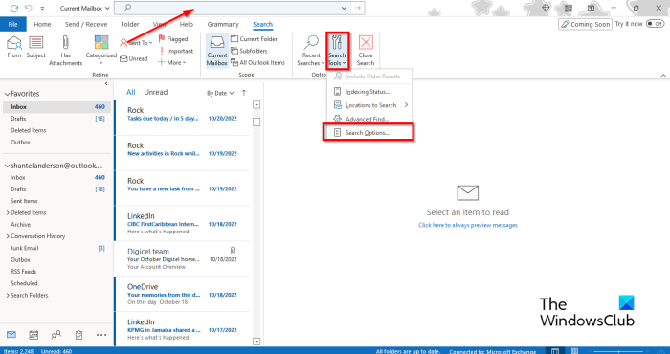Open Mail view in bottom navigation

[x=11, y=335]
